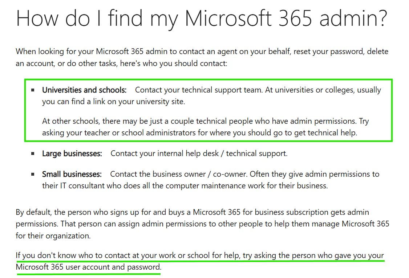The image size is (409, 278).
Task: Click the bullet beside Large businesses
Action: 33,154
